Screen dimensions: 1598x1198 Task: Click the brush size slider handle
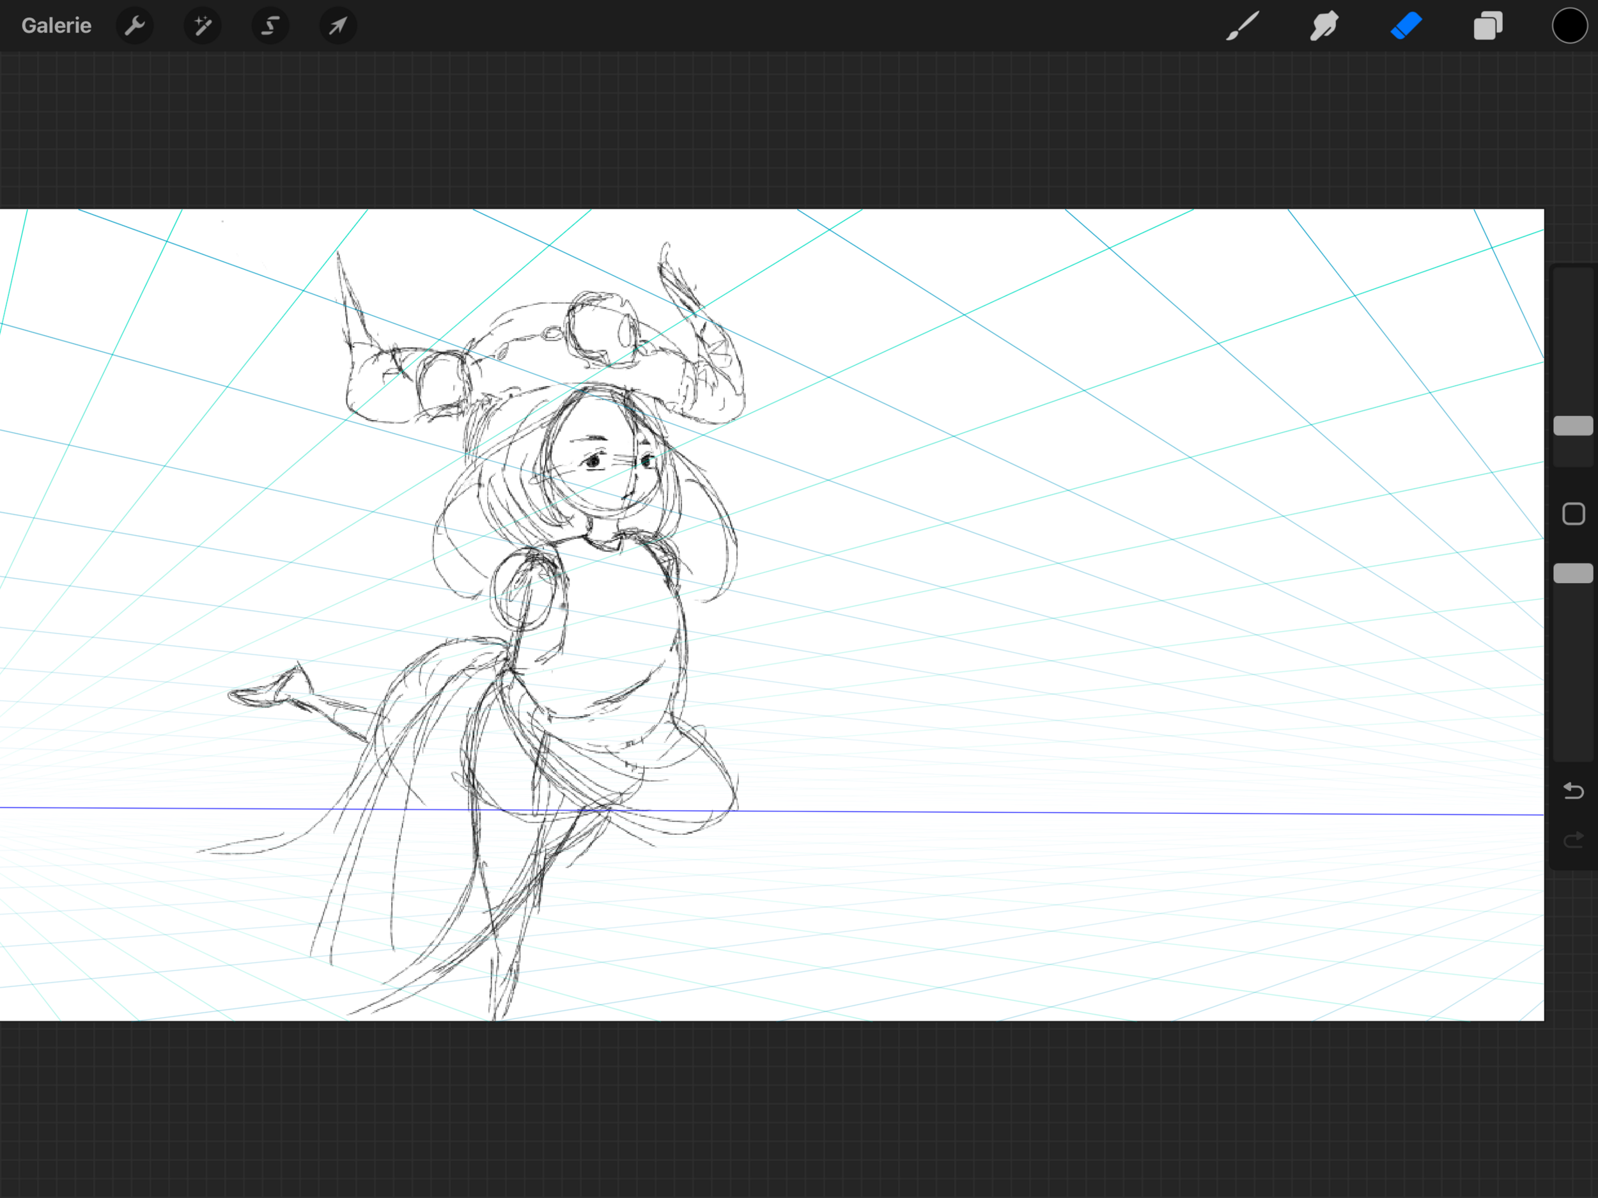[x=1572, y=426]
